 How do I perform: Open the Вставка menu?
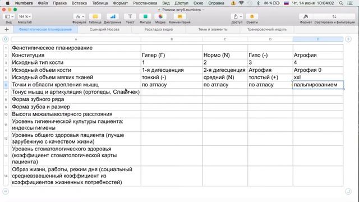pos(79,3)
